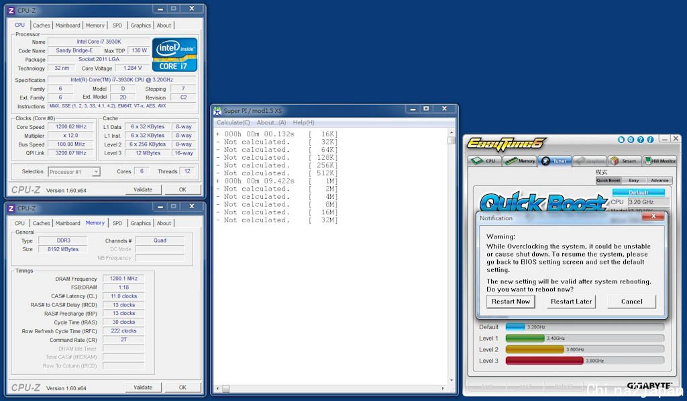Click the CPU '3.20 GHz' field in EasyTune6
This screenshot has height=401, width=687.
click(x=649, y=202)
